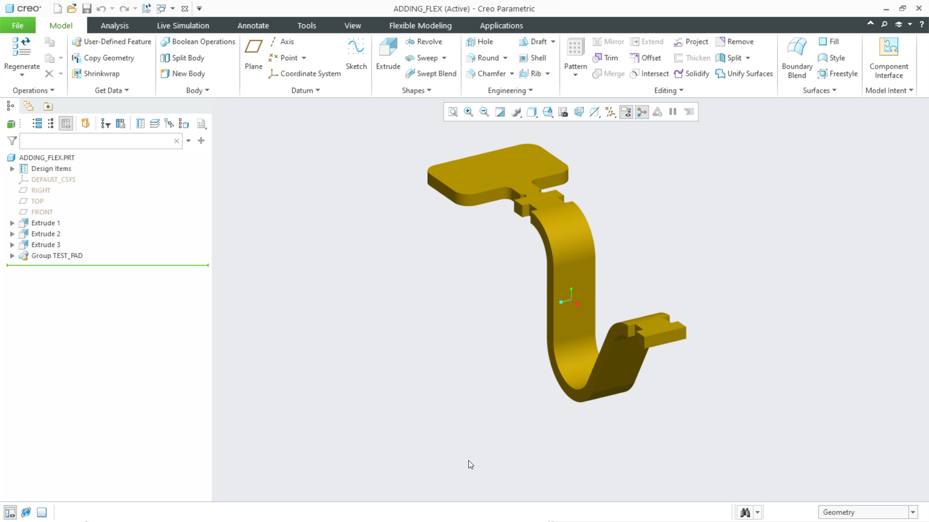929x522 pixels.
Task: Switch to the Live Simulation tab
Action: tap(183, 26)
